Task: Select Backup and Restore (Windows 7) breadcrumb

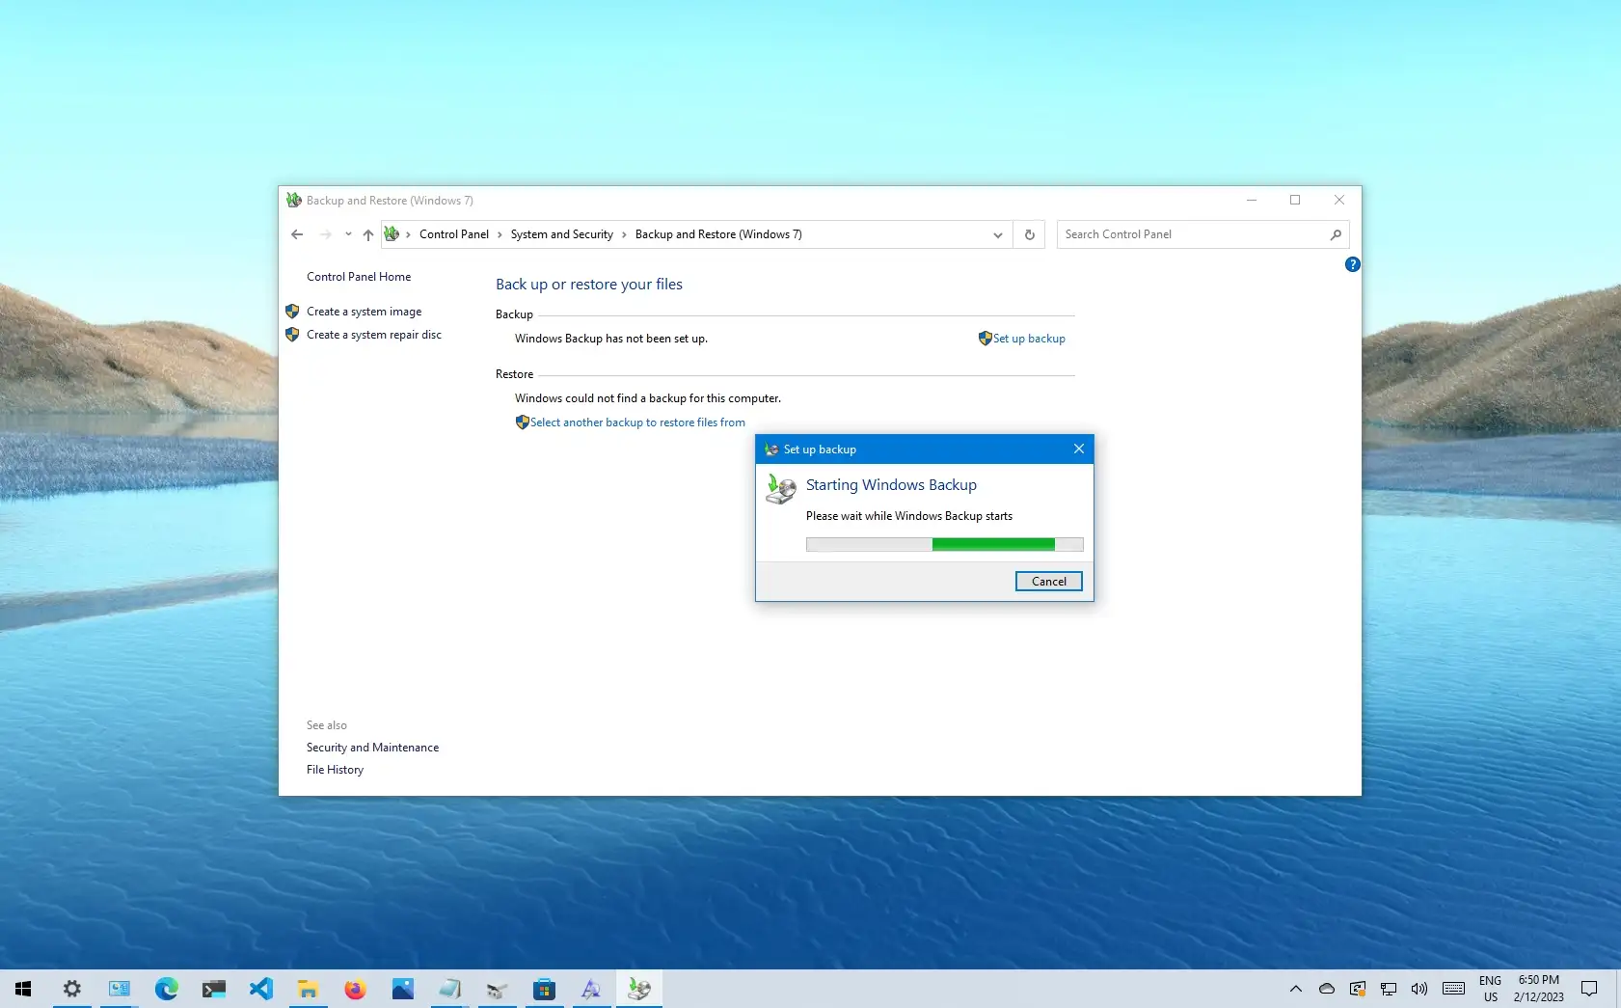Action: pyautogui.click(x=718, y=234)
